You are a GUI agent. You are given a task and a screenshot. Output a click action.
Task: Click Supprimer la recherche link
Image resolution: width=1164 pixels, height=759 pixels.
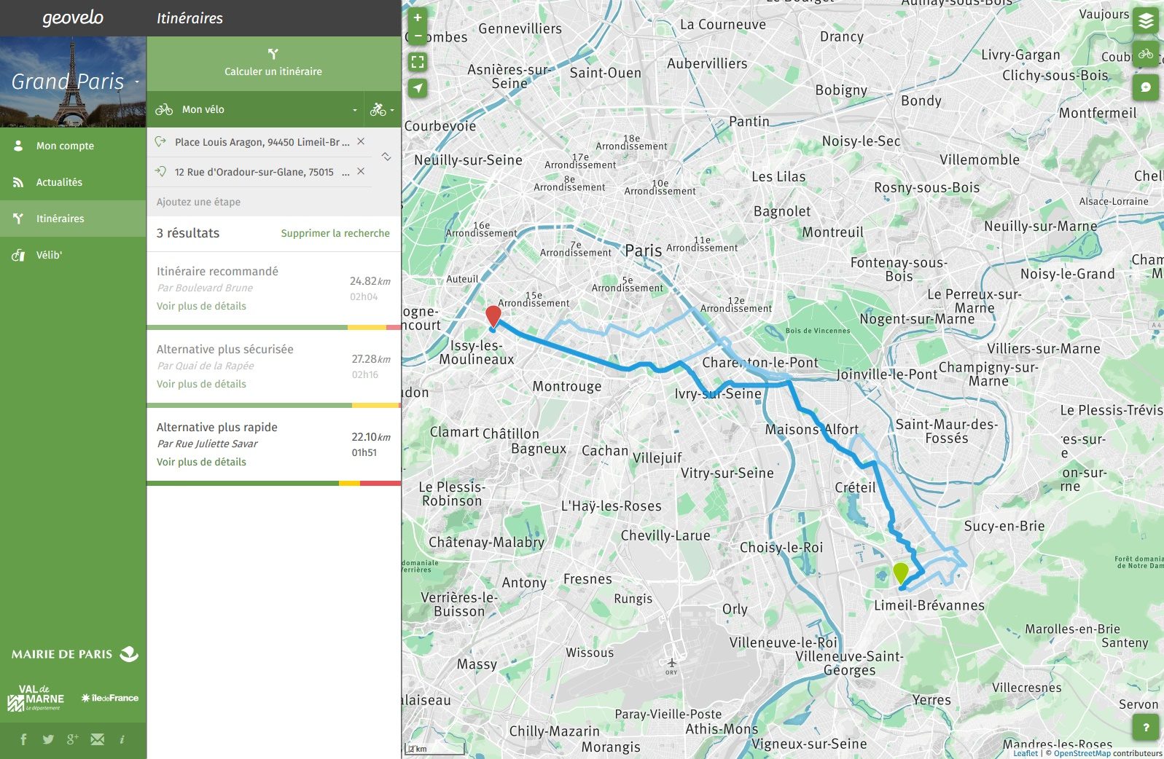pyautogui.click(x=335, y=233)
